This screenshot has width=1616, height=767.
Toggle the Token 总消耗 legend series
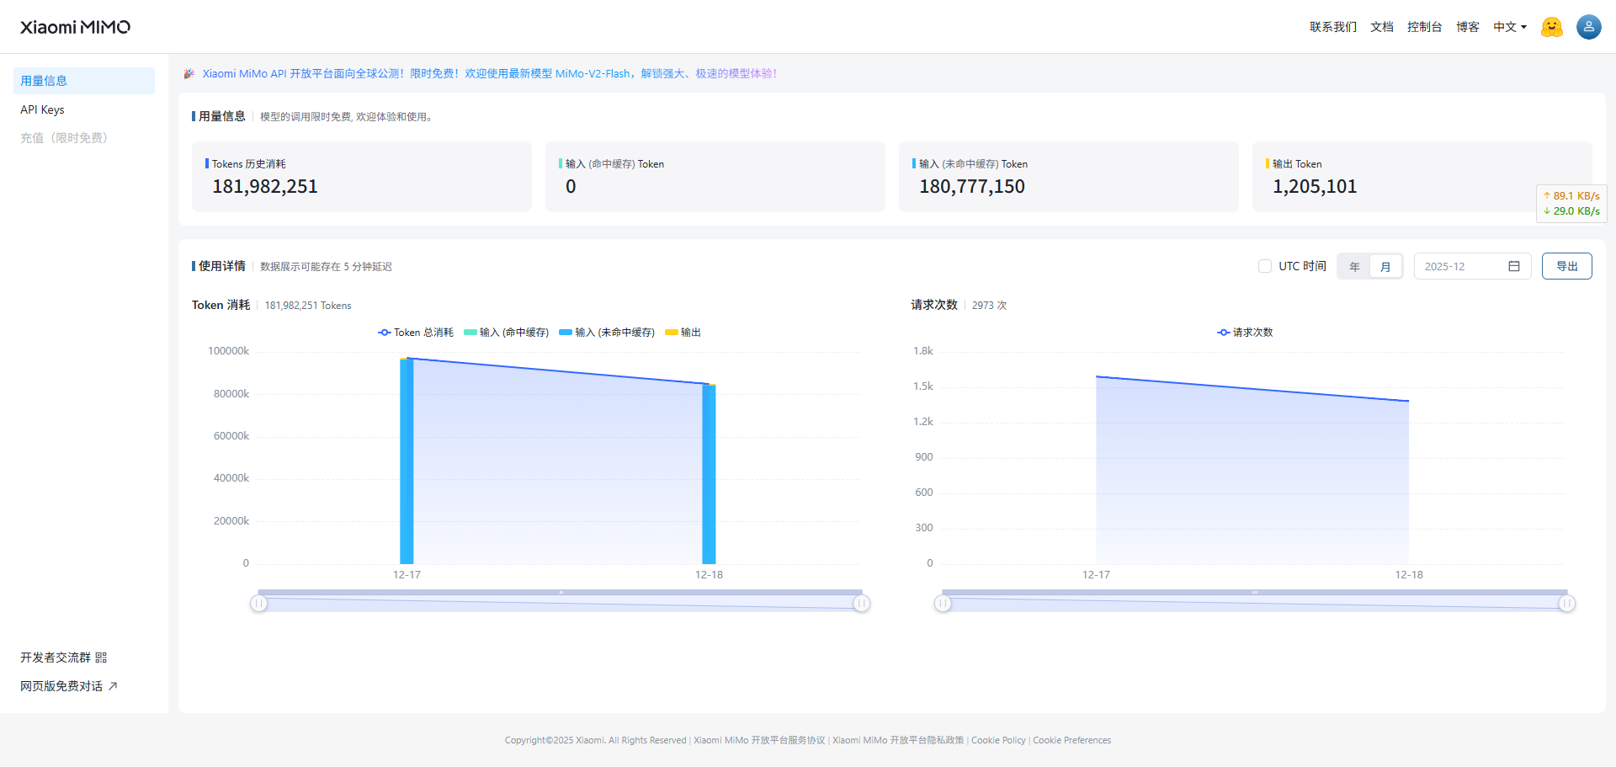click(416, 333)
